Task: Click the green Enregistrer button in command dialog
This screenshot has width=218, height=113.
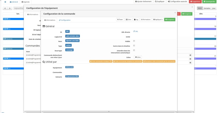Action: click(170, 20)
